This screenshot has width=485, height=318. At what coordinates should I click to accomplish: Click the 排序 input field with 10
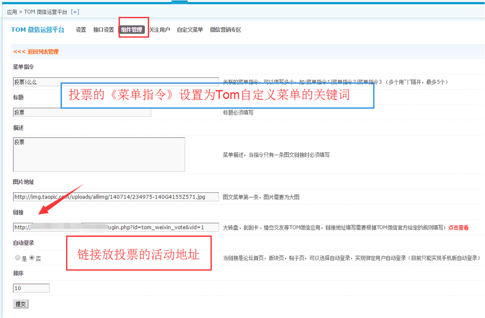(x=31, y=288)
